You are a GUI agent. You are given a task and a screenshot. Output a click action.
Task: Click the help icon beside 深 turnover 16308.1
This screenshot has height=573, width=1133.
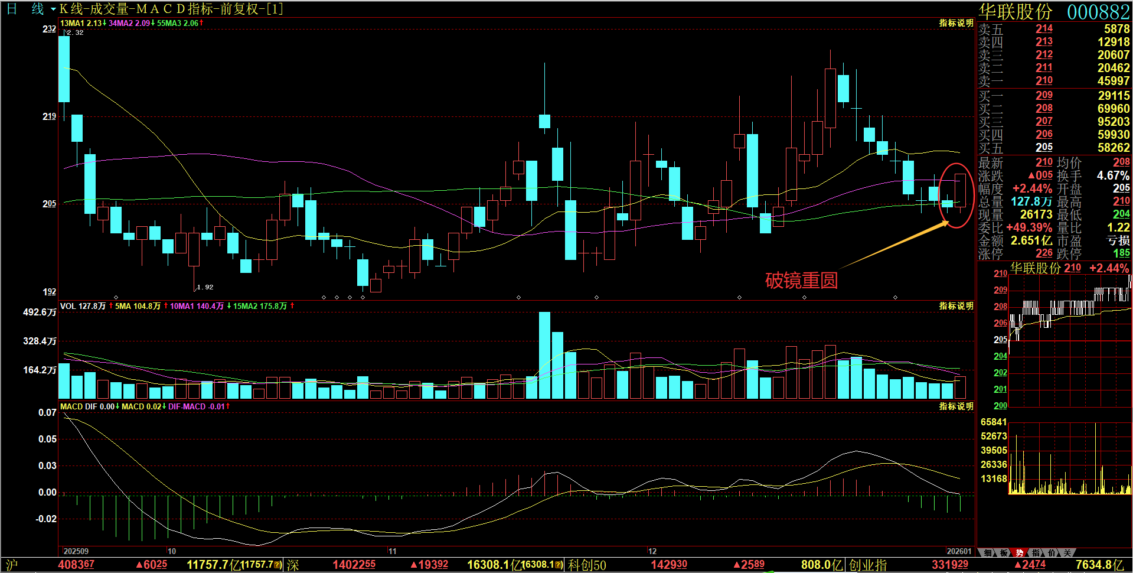point(558,565)
